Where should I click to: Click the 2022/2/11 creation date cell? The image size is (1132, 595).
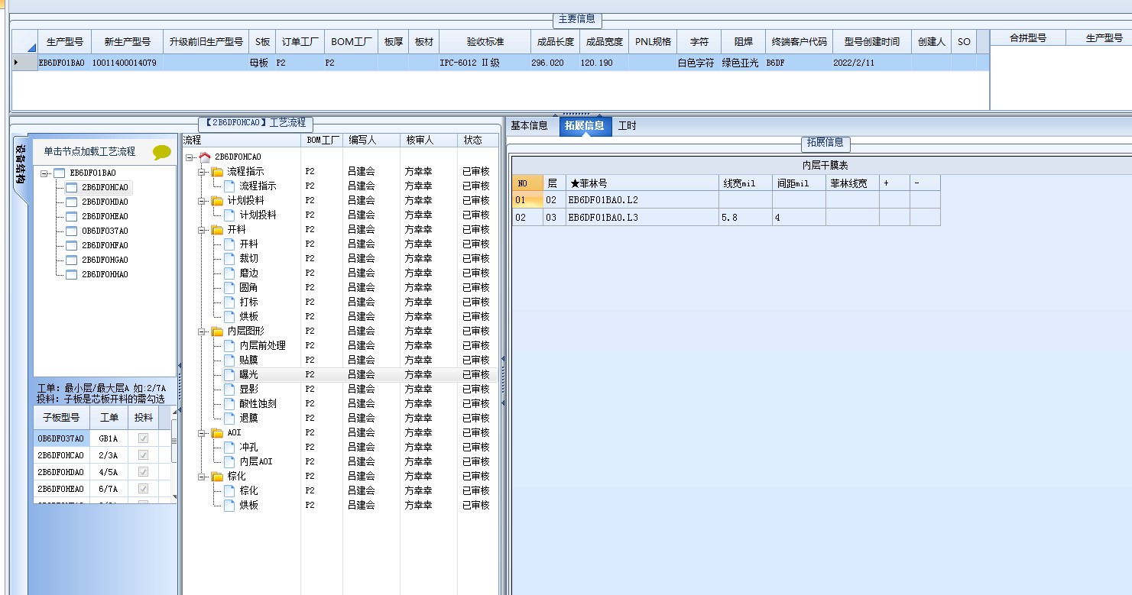[871, 63]
